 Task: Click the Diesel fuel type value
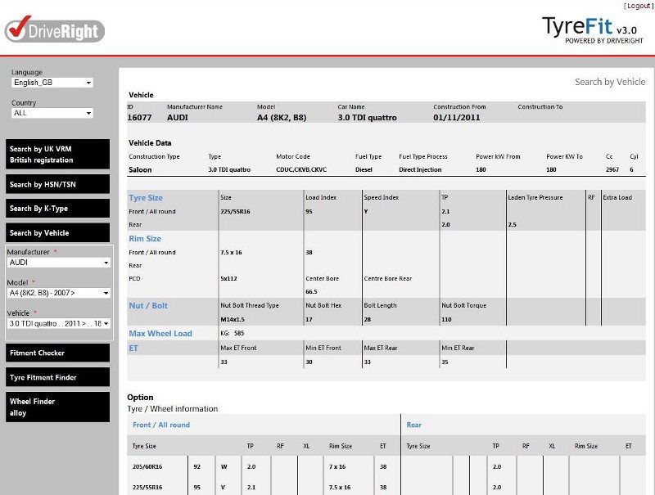pos(364,170)
